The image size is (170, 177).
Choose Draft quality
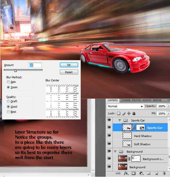(x=8, y=101)
